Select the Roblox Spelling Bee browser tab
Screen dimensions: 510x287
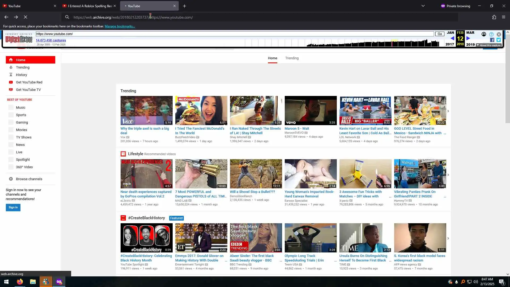(x=88, y=6)
